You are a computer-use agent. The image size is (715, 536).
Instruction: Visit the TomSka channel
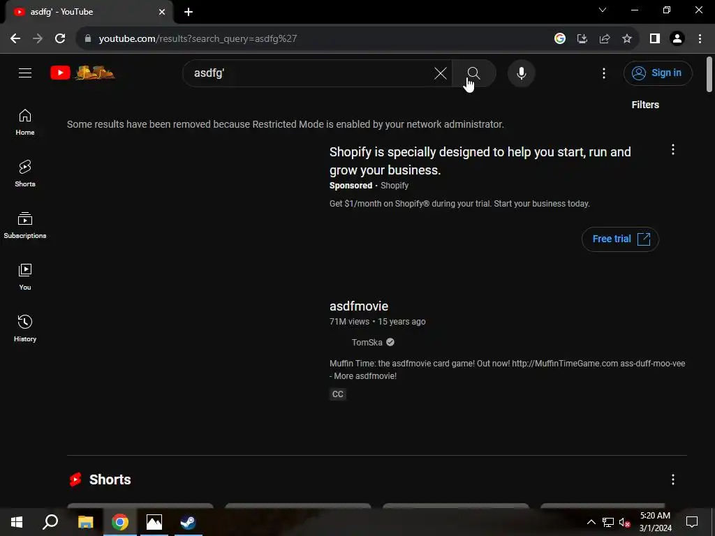pos(367,342)
